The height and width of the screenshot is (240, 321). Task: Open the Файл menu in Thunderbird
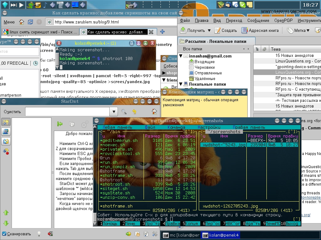[185, 20]
